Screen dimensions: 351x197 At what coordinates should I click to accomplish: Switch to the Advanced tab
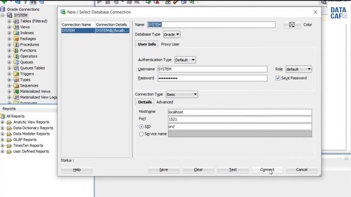(165, 102)
